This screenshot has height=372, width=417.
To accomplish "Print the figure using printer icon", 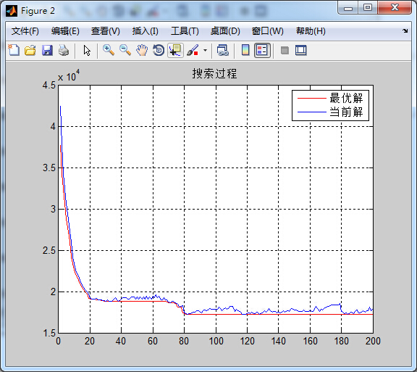I will tap(64, 50).
